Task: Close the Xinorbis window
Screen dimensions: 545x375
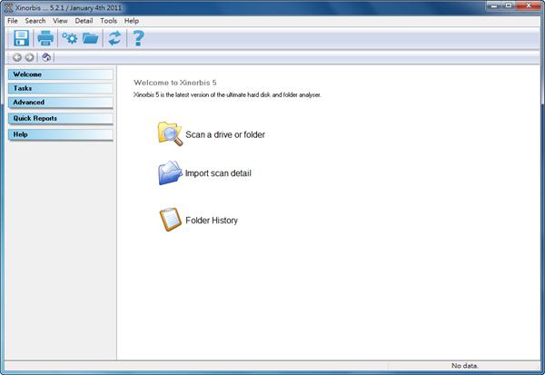Action: click(529, 6)
